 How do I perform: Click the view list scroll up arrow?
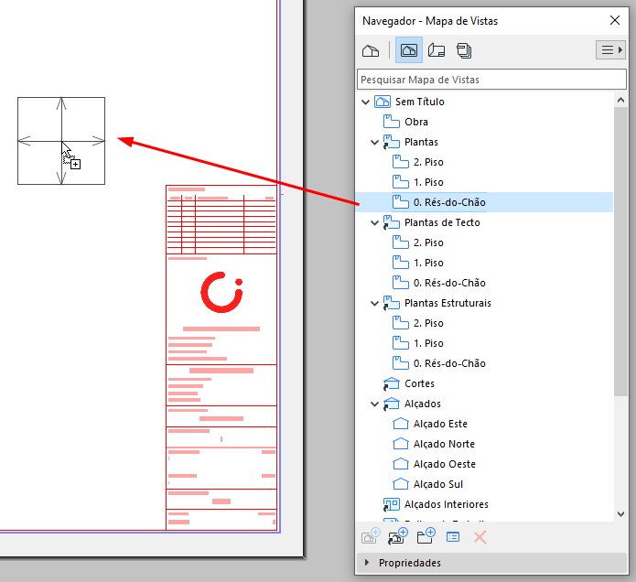click(x=620, y=100)
